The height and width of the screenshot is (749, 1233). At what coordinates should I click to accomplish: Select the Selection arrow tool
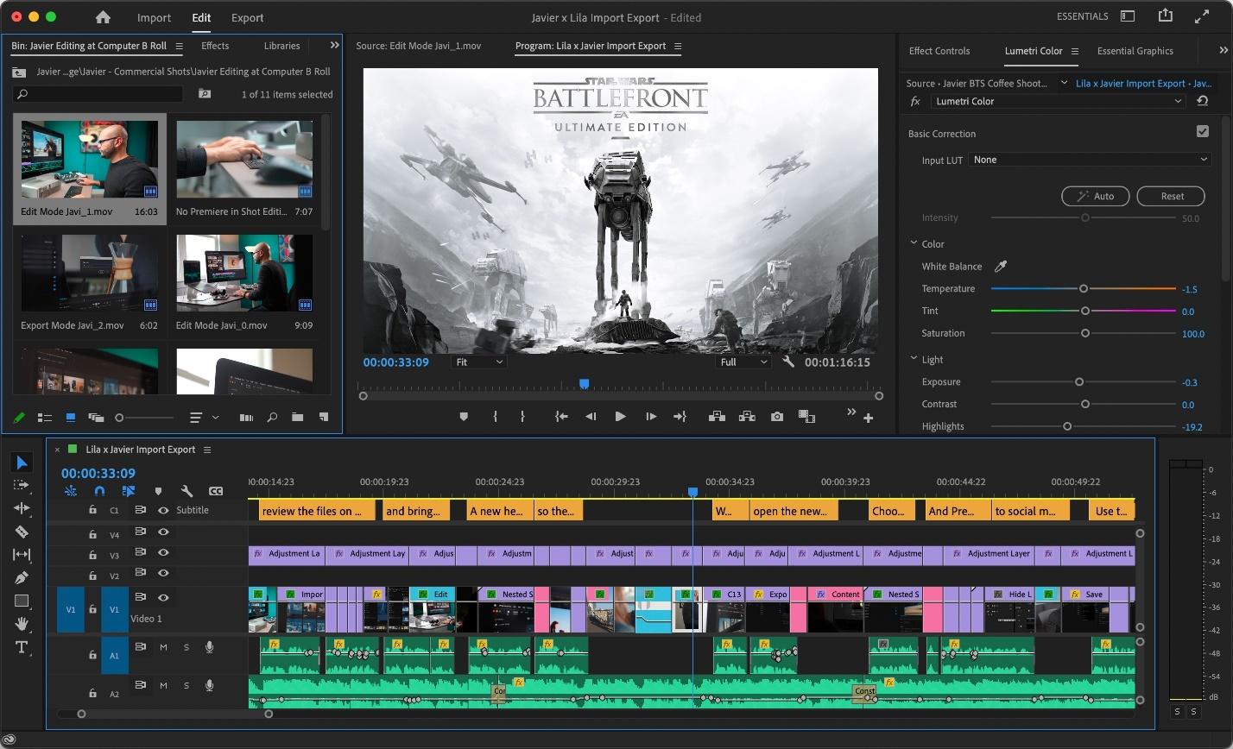pyautogui.click(x=22, y=463)
